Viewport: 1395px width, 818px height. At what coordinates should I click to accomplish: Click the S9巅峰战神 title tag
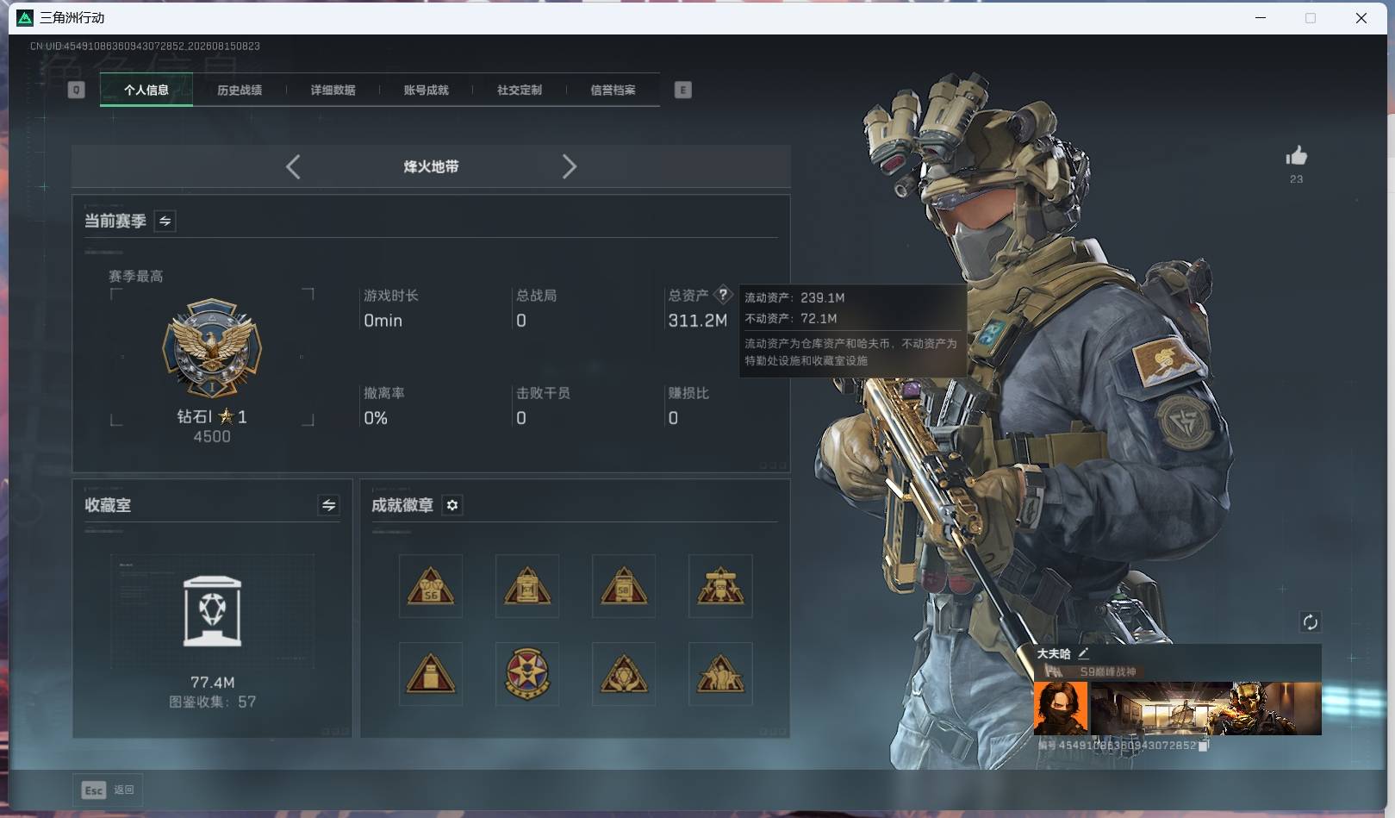pyautogui.click(x=1108, y=671)
